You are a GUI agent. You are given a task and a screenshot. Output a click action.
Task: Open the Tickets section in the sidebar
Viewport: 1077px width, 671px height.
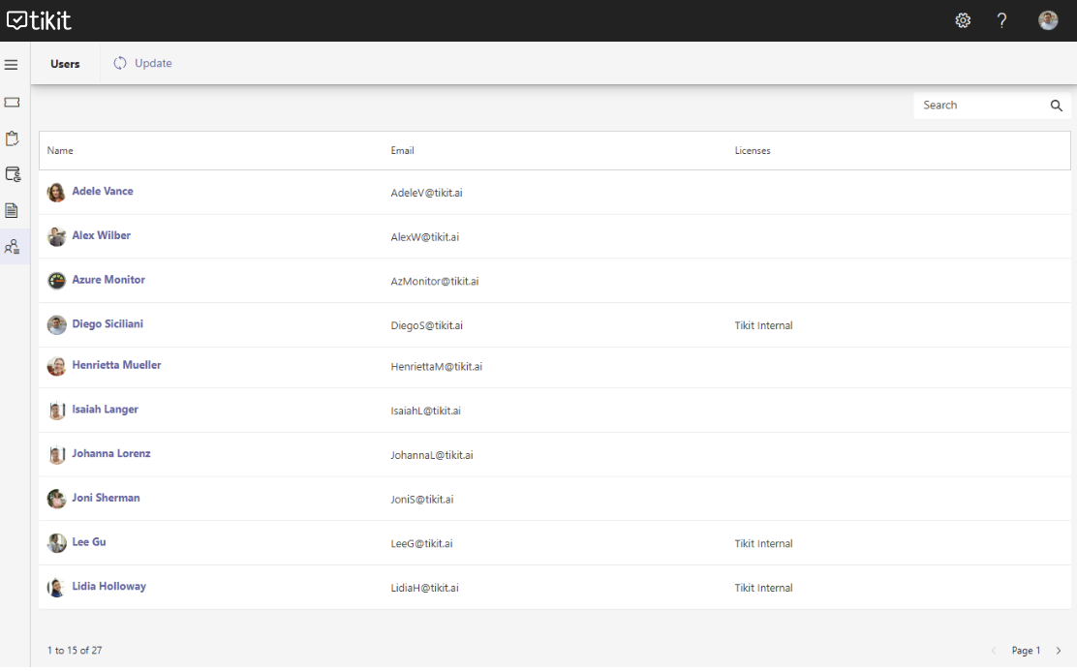12,102
